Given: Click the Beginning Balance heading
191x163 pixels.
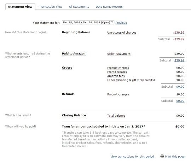Looking at the screenshot, I should pos(76,32).
